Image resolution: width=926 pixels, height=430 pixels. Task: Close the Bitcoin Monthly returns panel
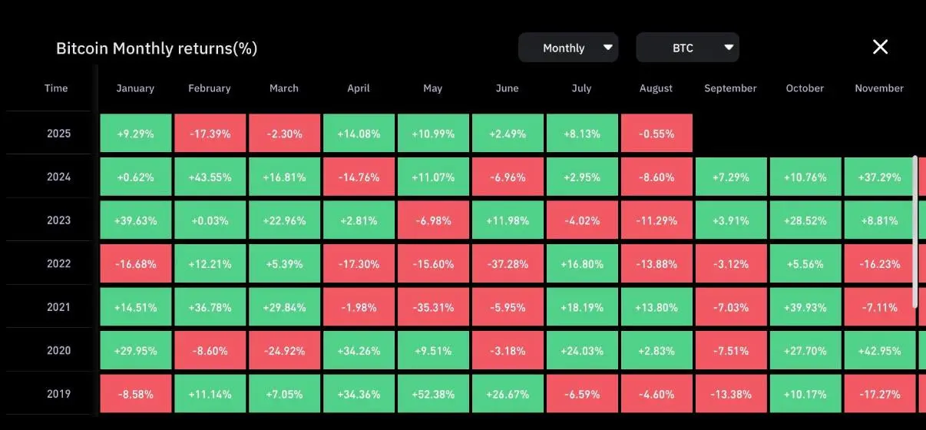tap(880, 47)
